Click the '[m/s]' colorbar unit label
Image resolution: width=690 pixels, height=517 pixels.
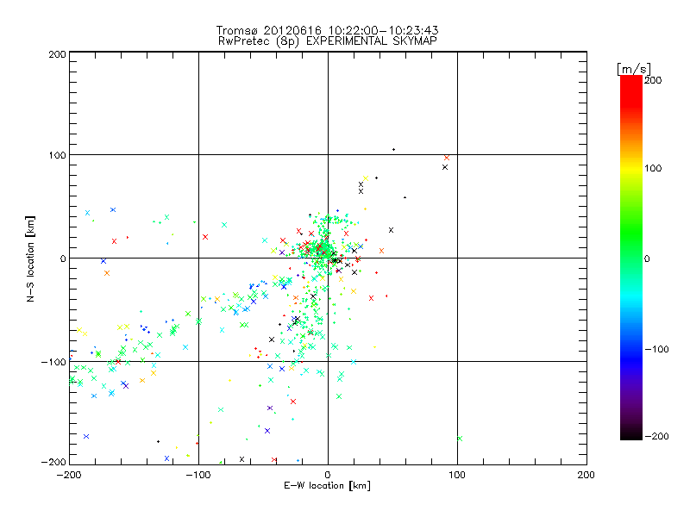pyautogui.click(x=634, y=69)
